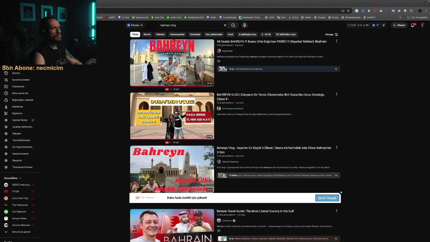This screenshot has height=242, width=430.
Task: Open account avatar menu
Action: (423, 25)
